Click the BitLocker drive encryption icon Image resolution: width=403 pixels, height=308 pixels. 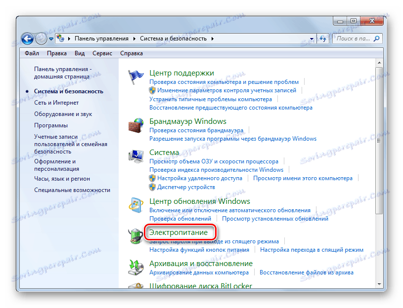[135, 286]
